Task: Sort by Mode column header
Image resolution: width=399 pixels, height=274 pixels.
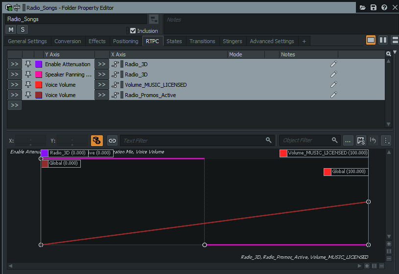Action: 246,54
